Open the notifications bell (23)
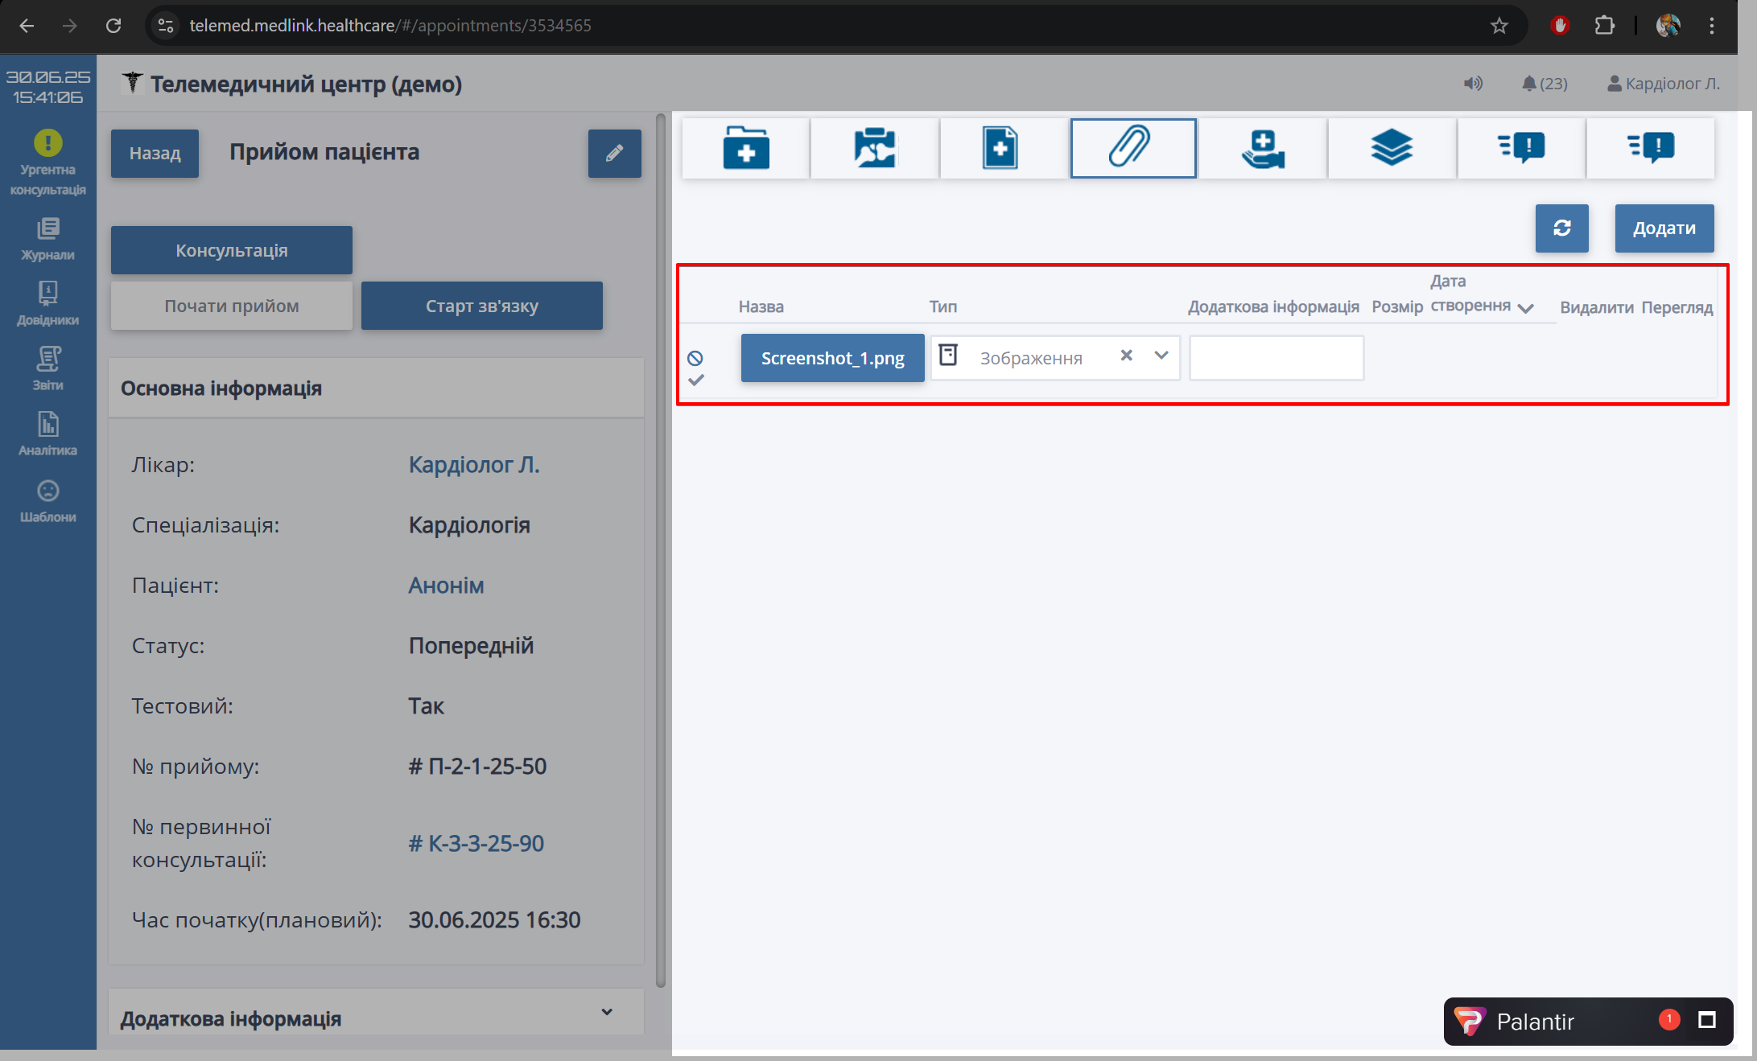The width and height of the screenshot is (1757, 1061). click(x=1544, y=84)
